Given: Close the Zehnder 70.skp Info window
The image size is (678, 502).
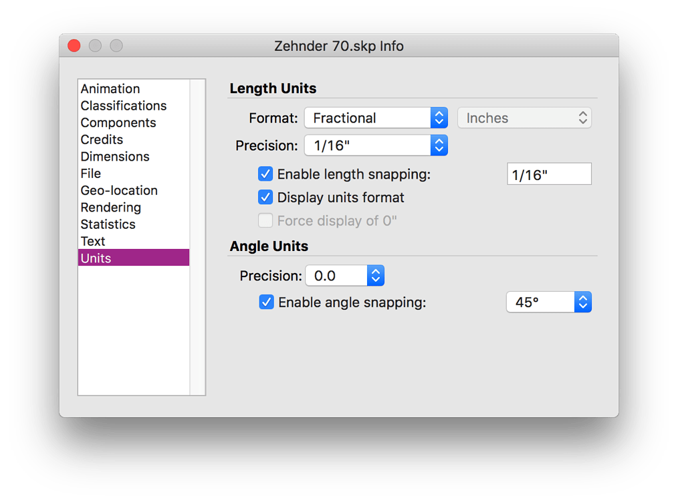Looking at the screenshot, I should coord(74,46).
